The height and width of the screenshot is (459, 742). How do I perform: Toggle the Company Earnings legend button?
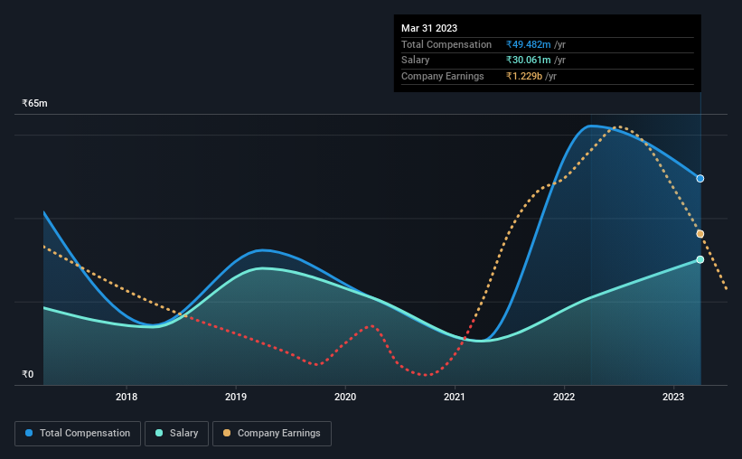click(272, 434)
